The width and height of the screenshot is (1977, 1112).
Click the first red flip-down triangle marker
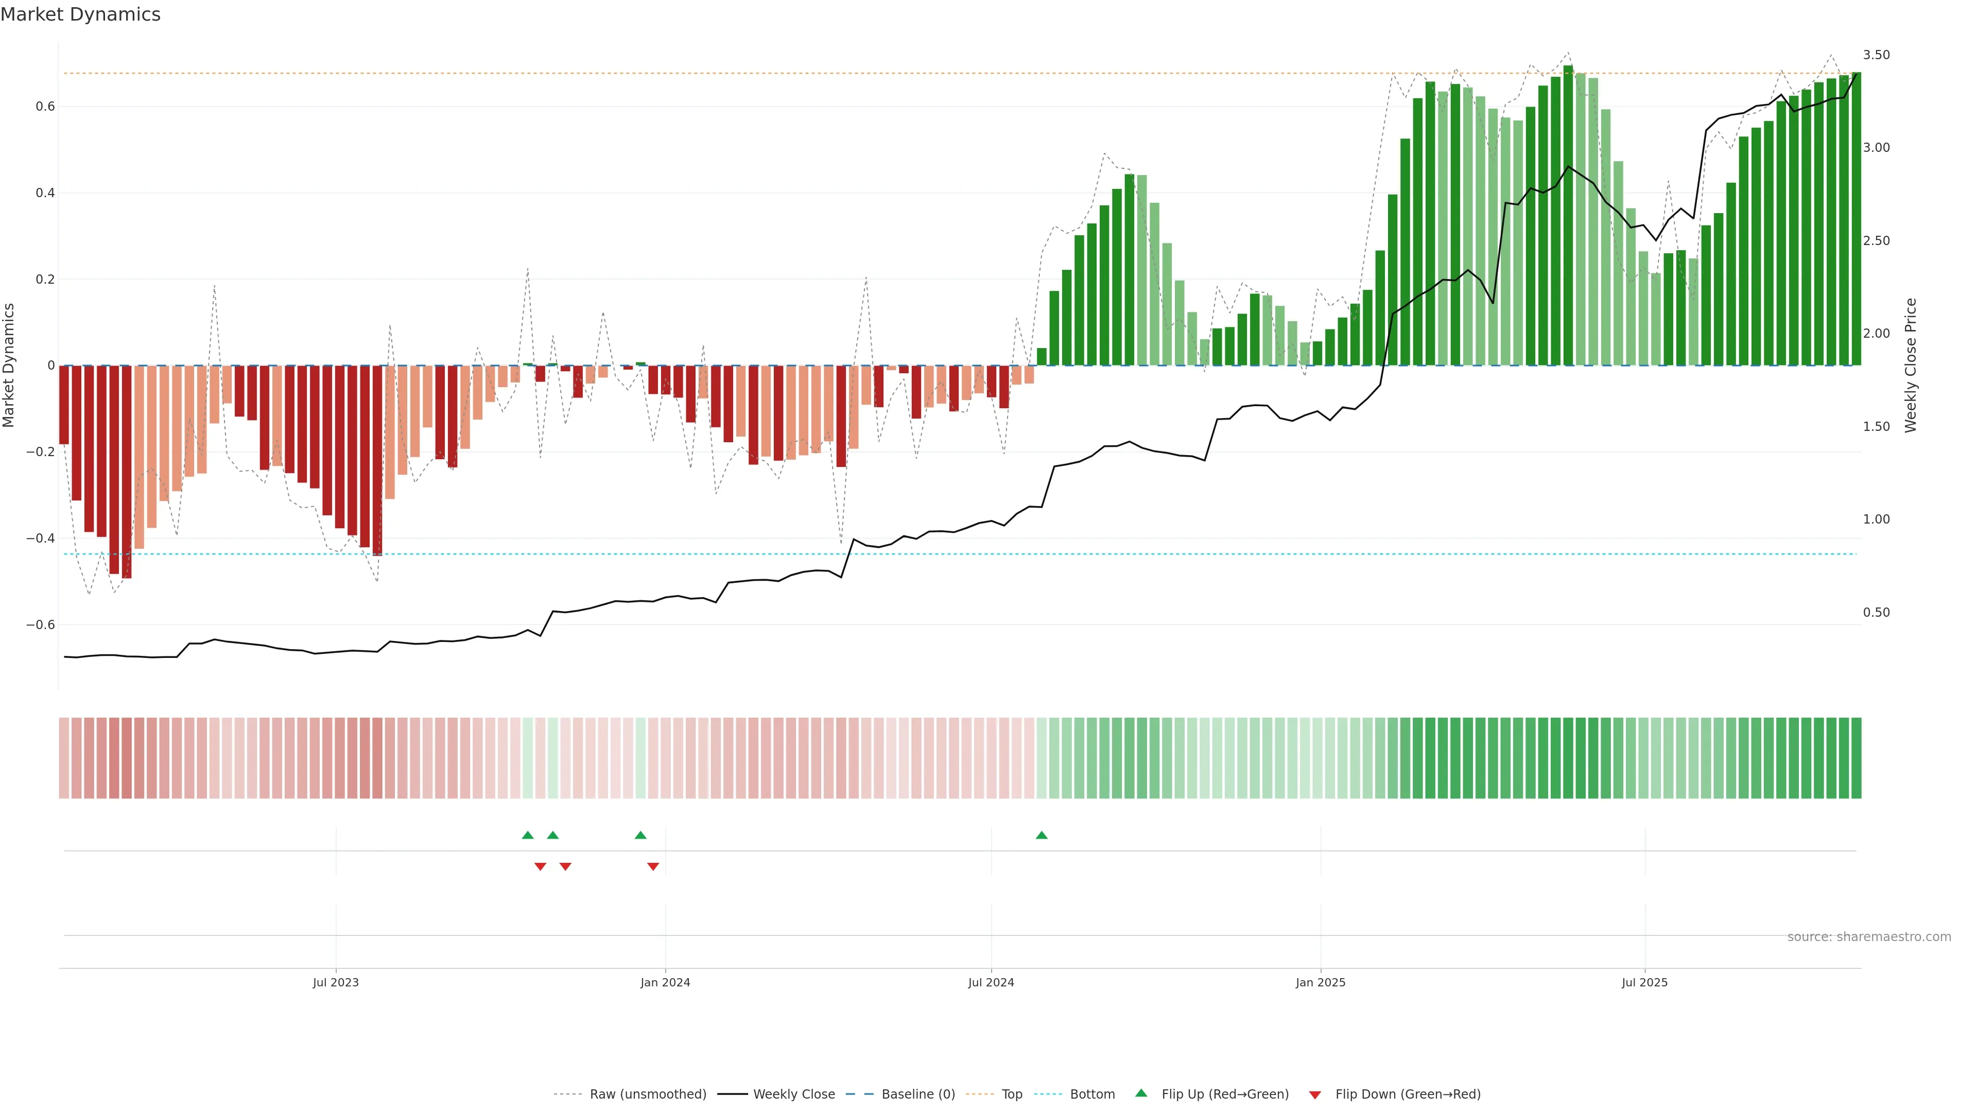540,866
